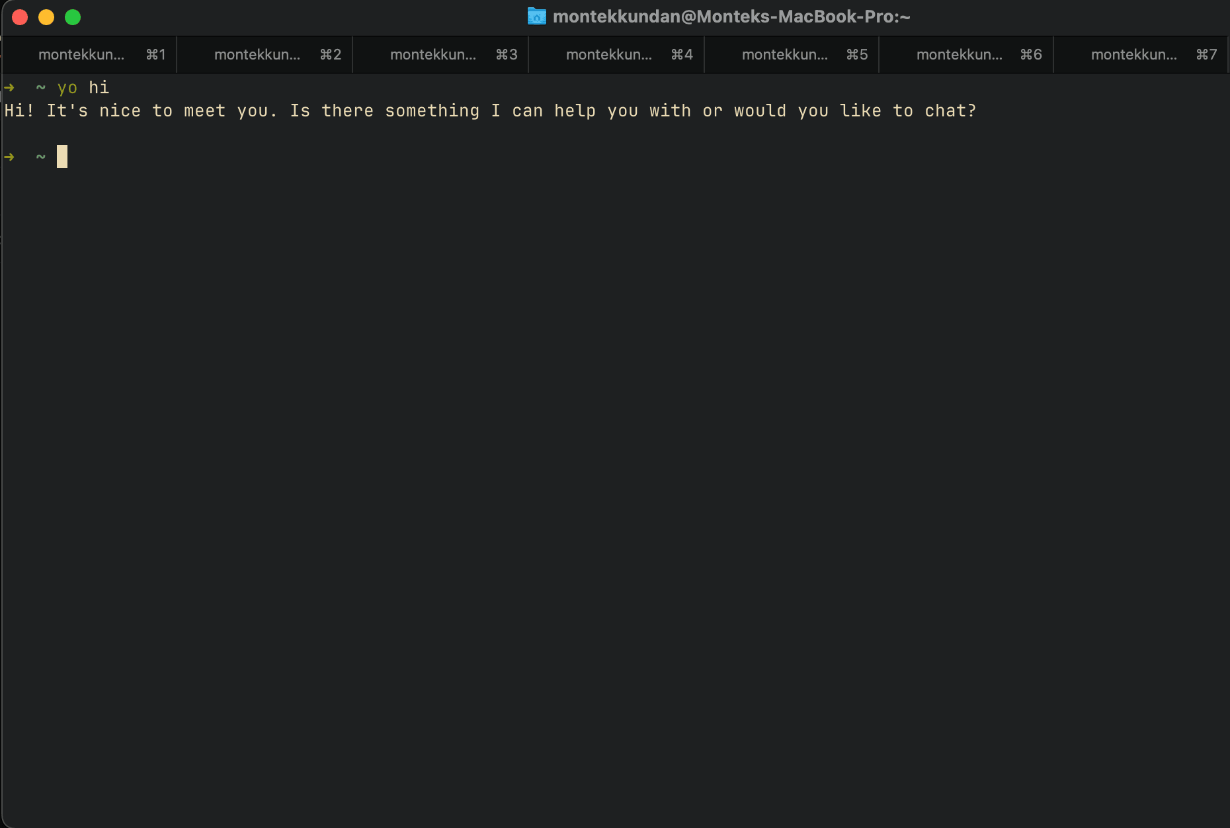Image resolution: width=1230 pixels, height=828 pixels.
Task: Click the 'yo' command text
Action: coord(67,87)
